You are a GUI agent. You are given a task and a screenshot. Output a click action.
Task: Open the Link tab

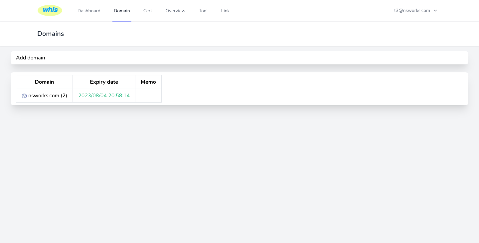point(225,11)
